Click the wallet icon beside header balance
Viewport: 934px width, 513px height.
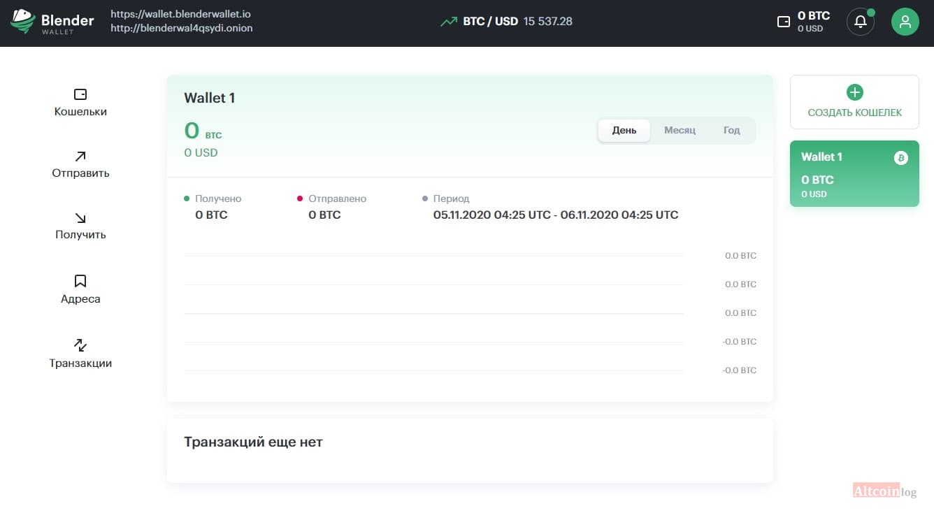(784, 22)
